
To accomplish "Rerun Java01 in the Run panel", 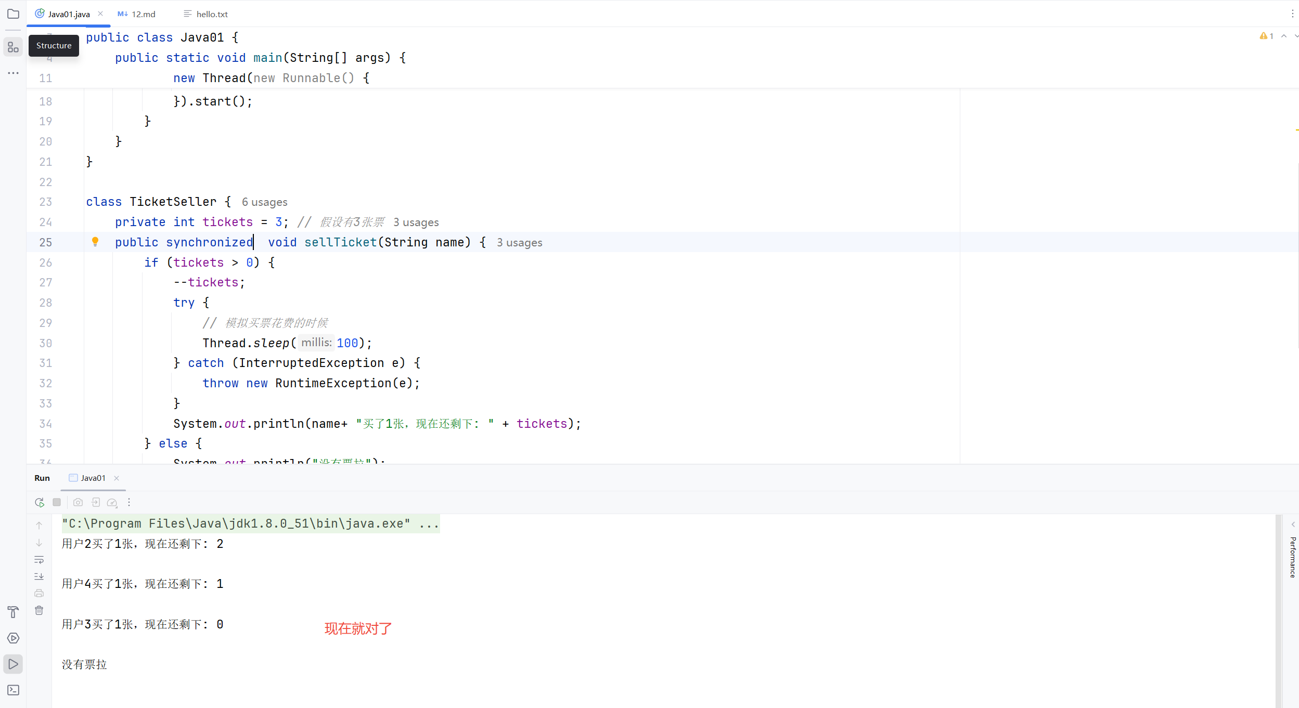I will (x=40, y=502).
